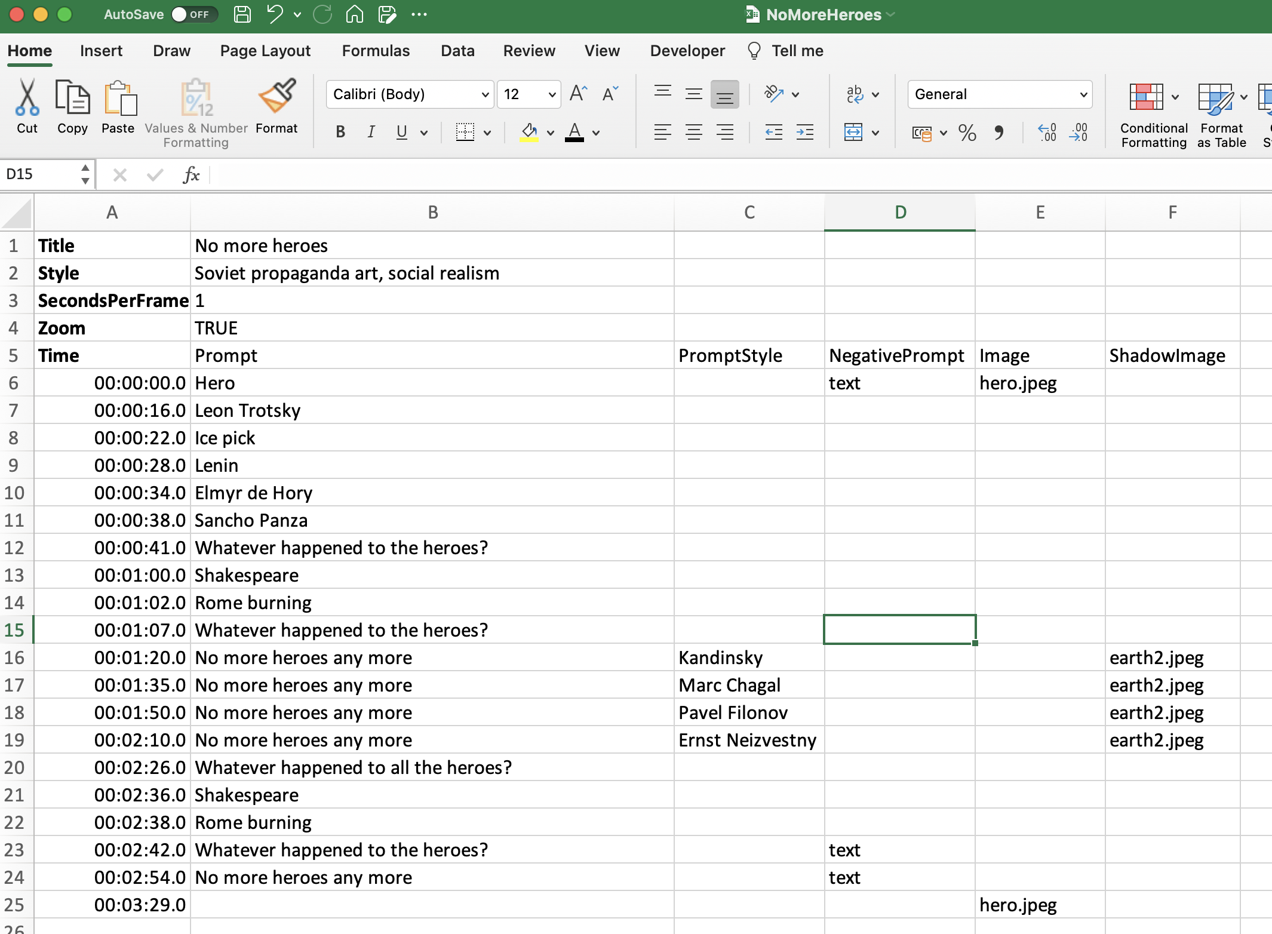This screenshot has height=934, width=1272.
Task: Toggle Bold formatting
Action: pyautogui.click(x=340, y=132)
